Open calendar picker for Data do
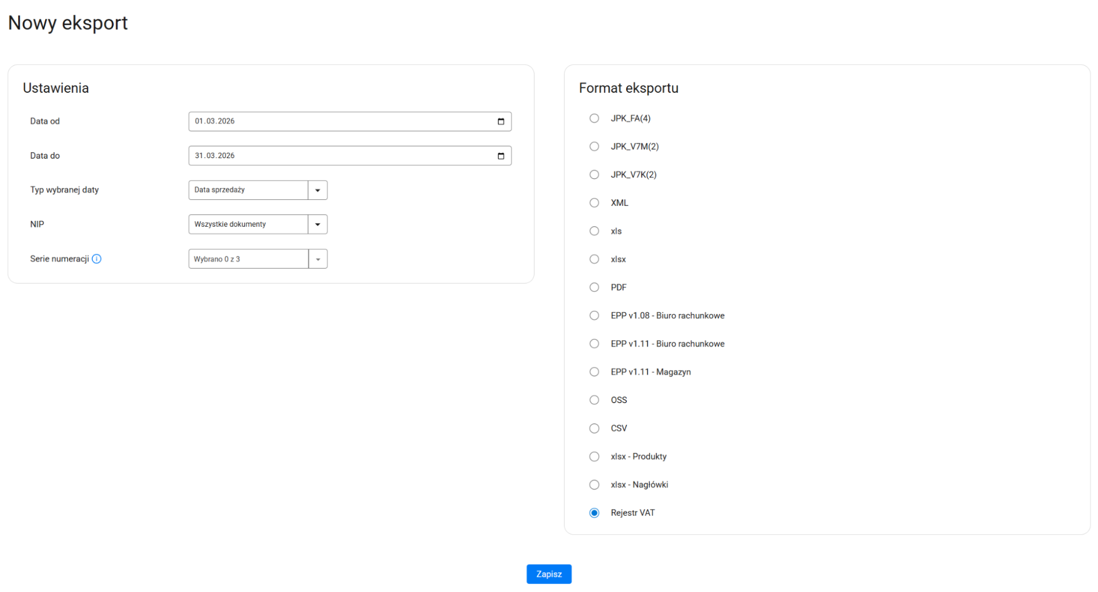The image size is (1098, 592). [x=500, y=156]
